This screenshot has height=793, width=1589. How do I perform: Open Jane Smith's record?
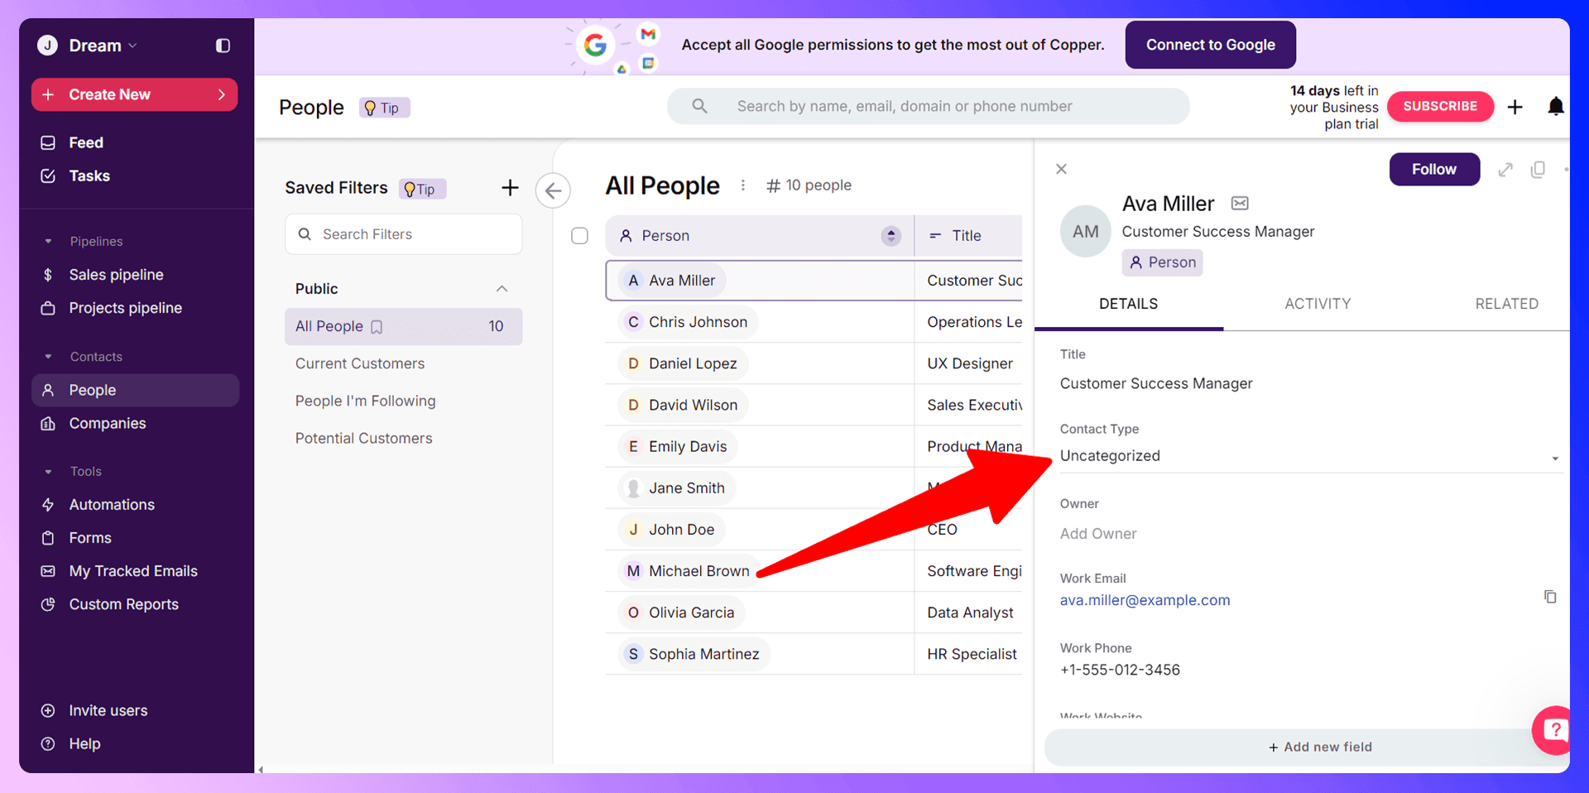[686, 488]
